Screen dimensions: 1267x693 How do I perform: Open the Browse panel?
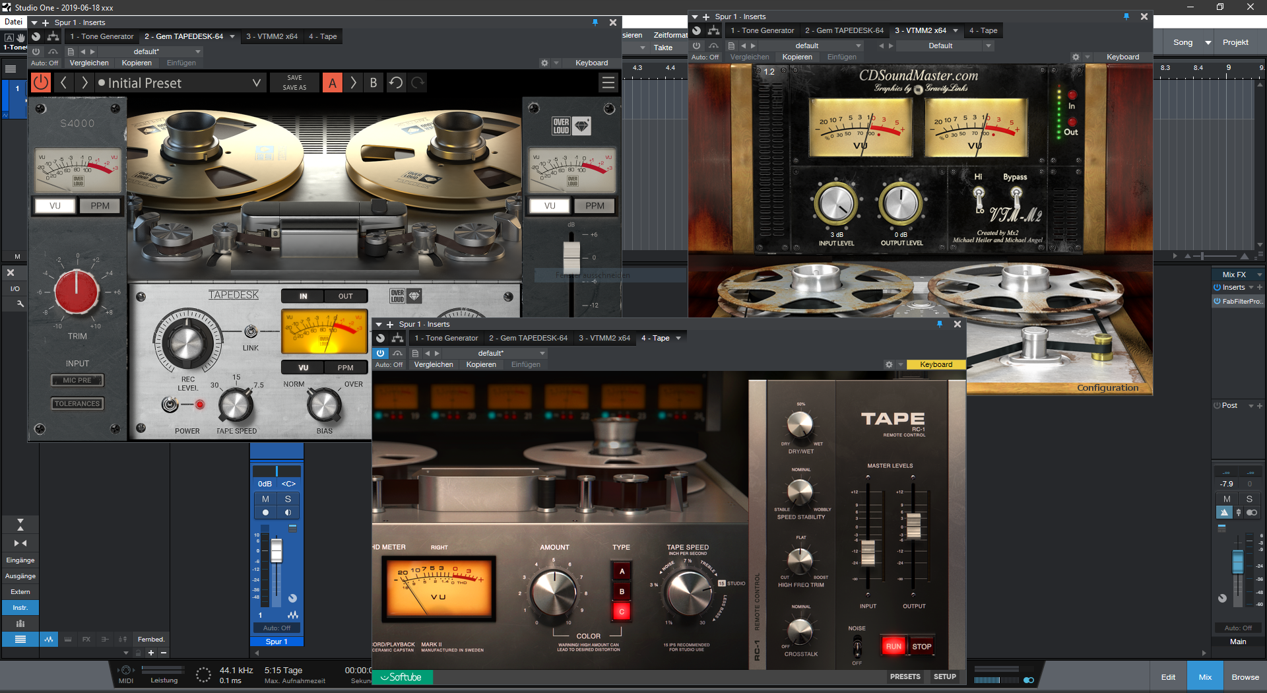tap(1245, 677)
